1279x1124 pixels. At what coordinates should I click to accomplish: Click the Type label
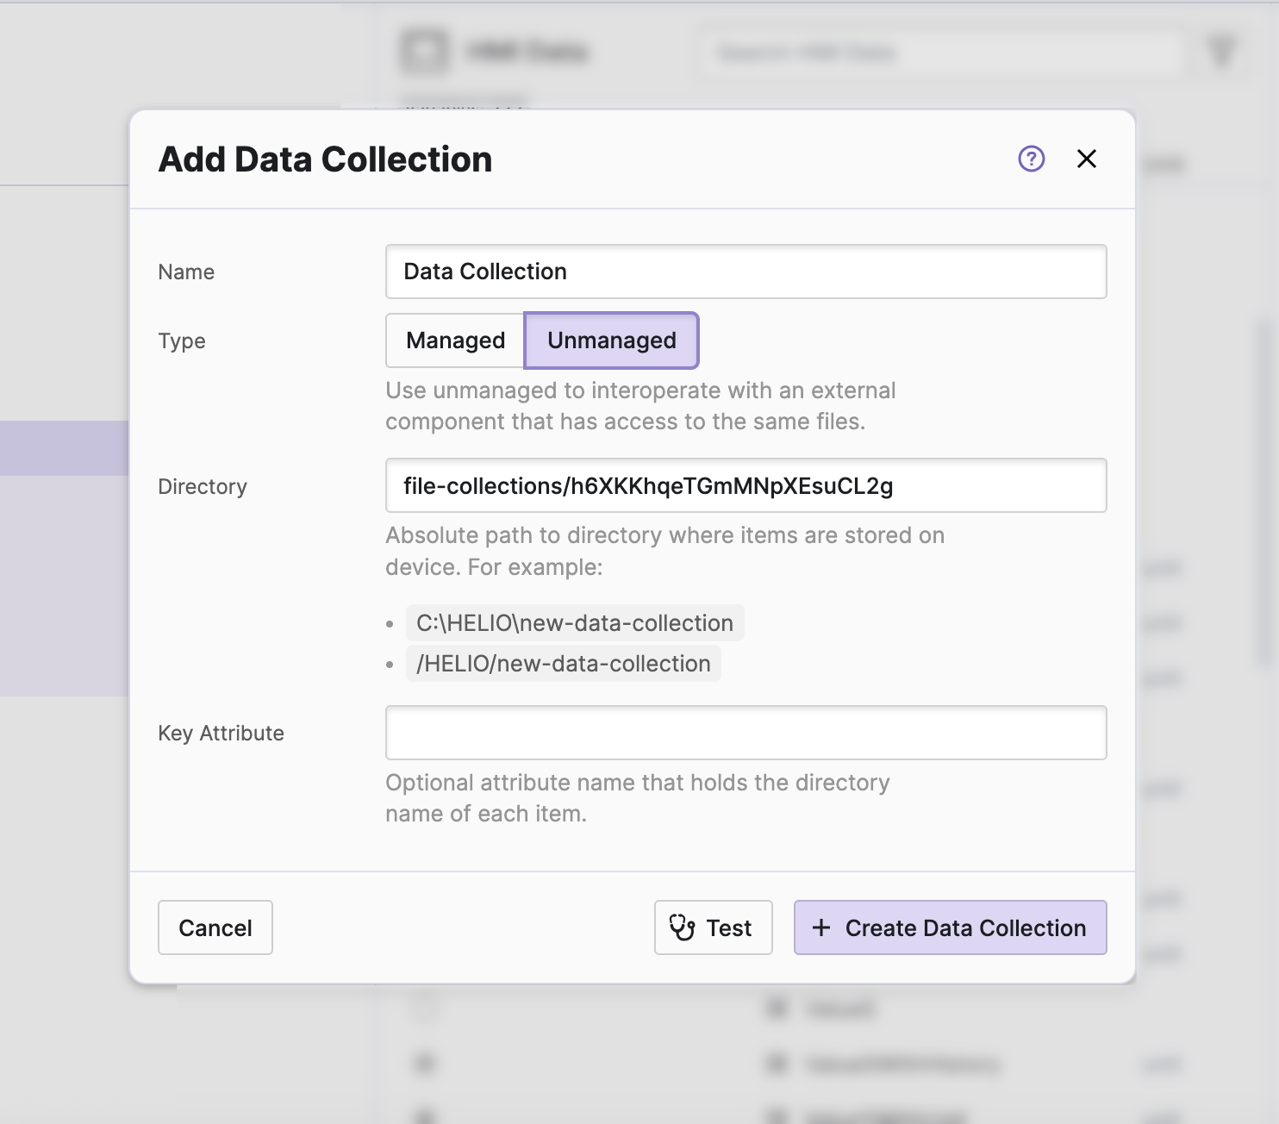[x=182, y=341]
